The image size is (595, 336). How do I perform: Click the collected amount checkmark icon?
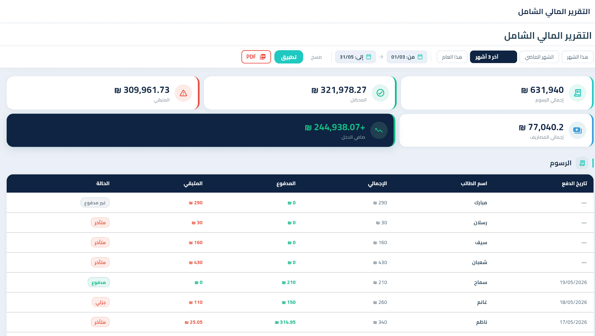tap(380, 93)
